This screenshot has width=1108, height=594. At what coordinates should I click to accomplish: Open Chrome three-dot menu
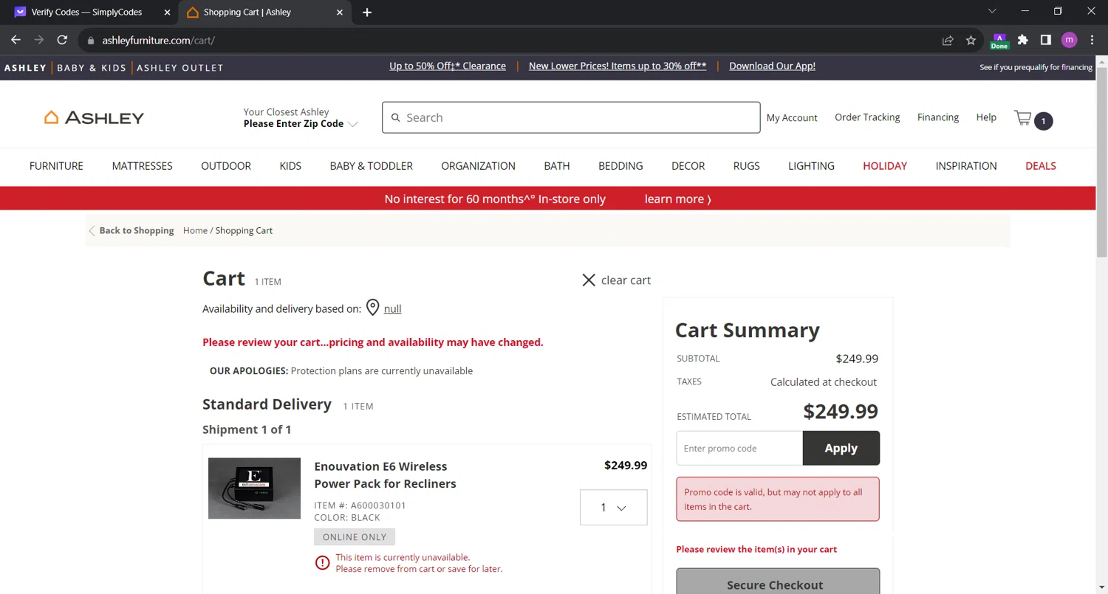[x=1092, y=40]
